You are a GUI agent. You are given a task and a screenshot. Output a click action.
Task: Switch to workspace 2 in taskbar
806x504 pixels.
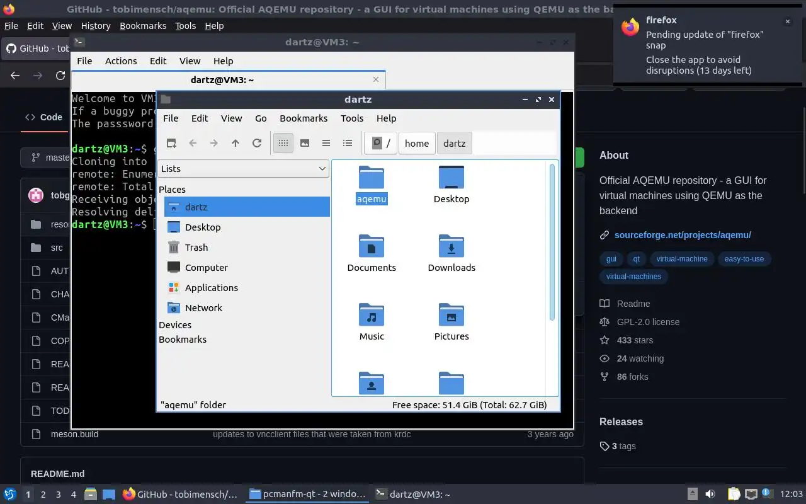tap(43, 495)
